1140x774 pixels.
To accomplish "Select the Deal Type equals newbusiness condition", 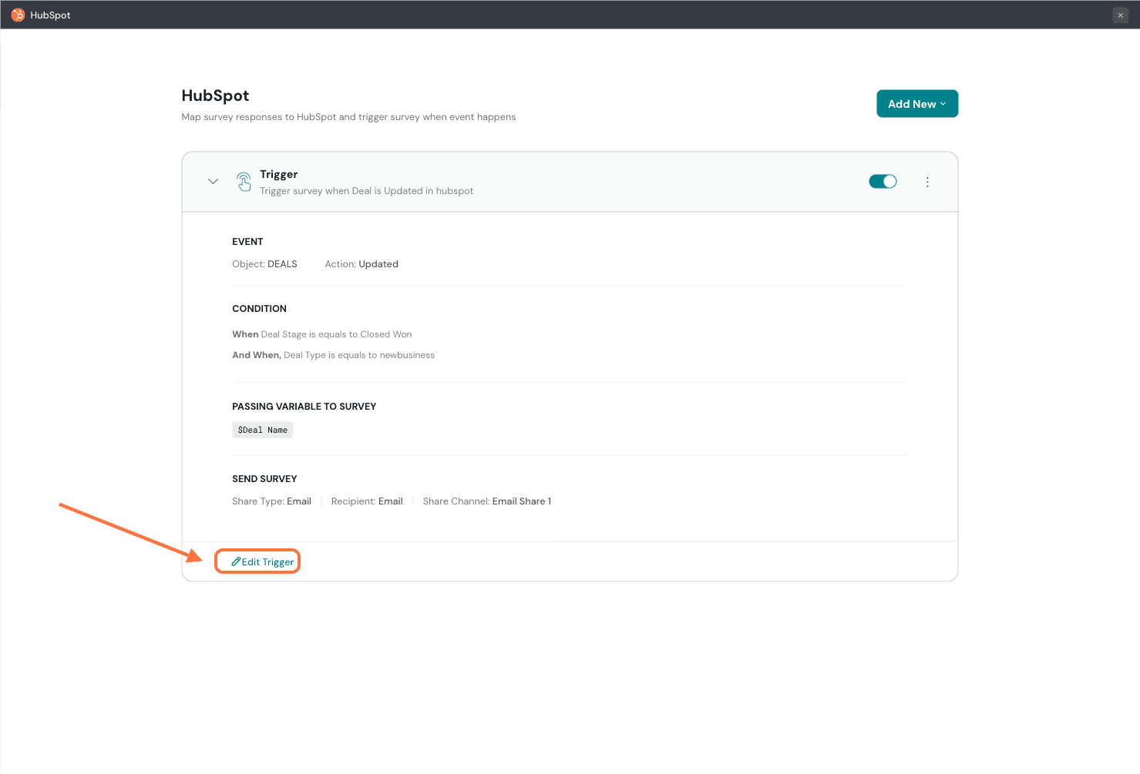I will coord(334,355).
